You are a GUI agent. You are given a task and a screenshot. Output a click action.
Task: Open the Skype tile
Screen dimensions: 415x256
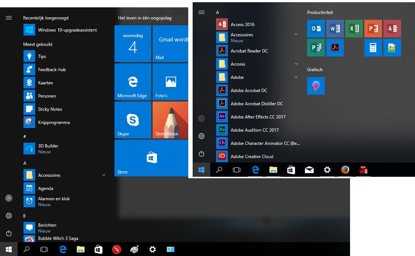[x=133, y=120]
